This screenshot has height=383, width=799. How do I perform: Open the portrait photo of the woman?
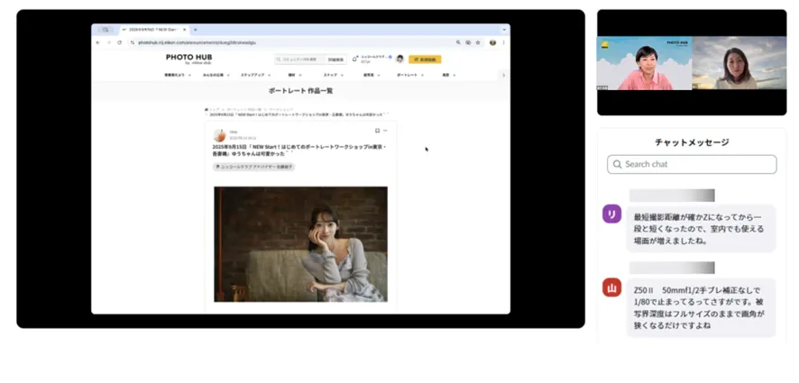coord(300,243)
